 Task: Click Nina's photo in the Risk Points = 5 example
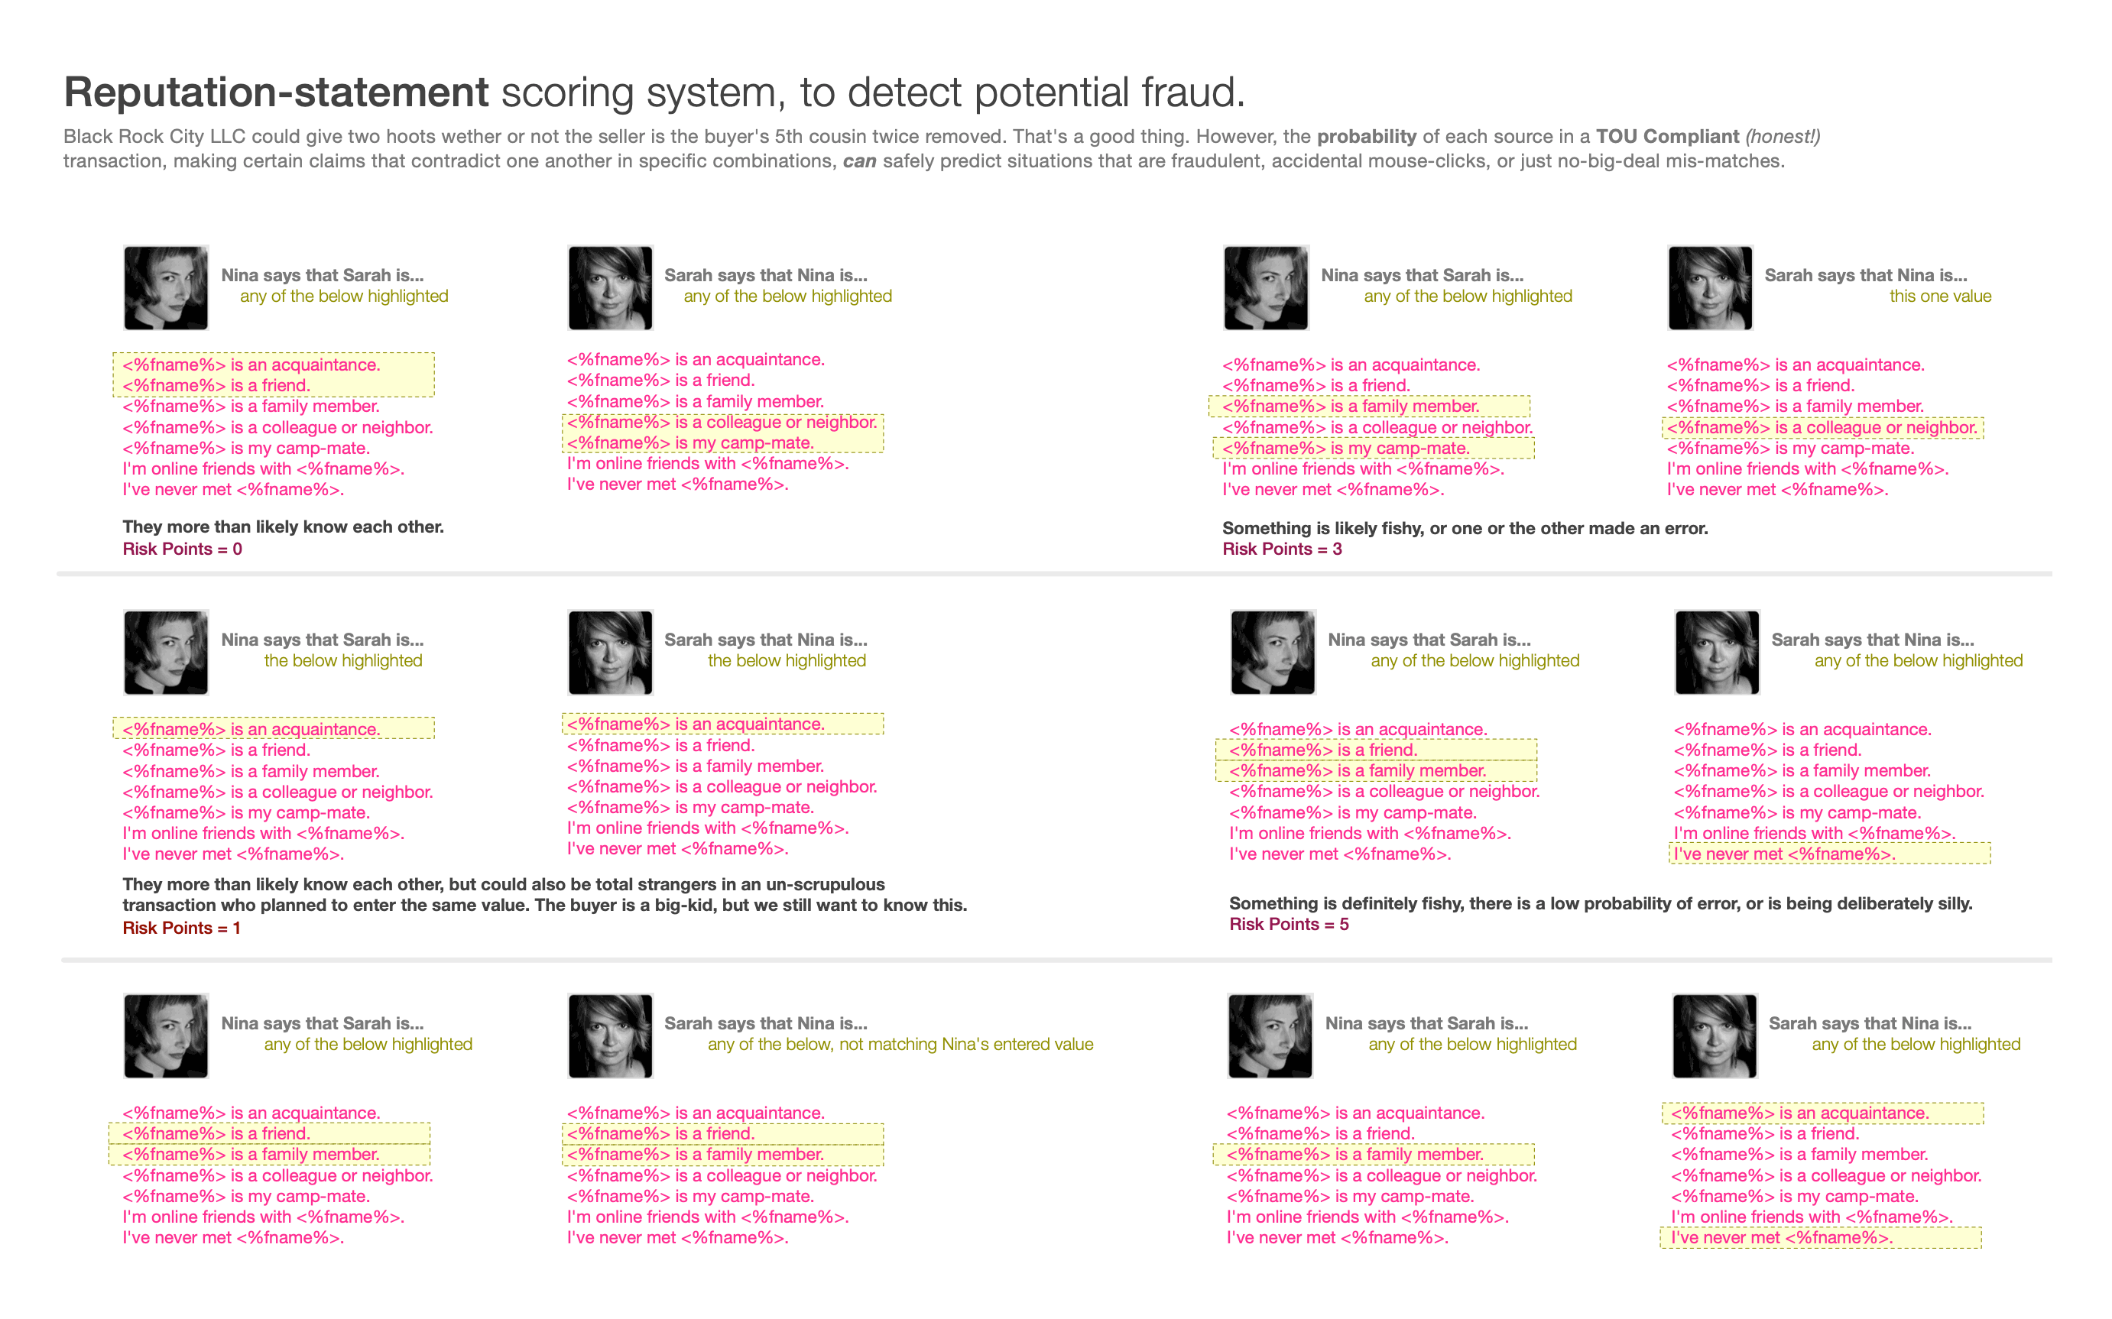click(1273, 653)
